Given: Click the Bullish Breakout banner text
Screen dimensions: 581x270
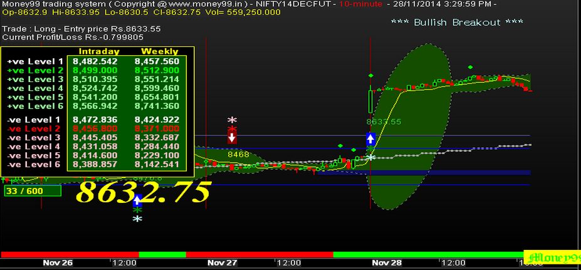Looking at the screenshot, I should 458,22.
